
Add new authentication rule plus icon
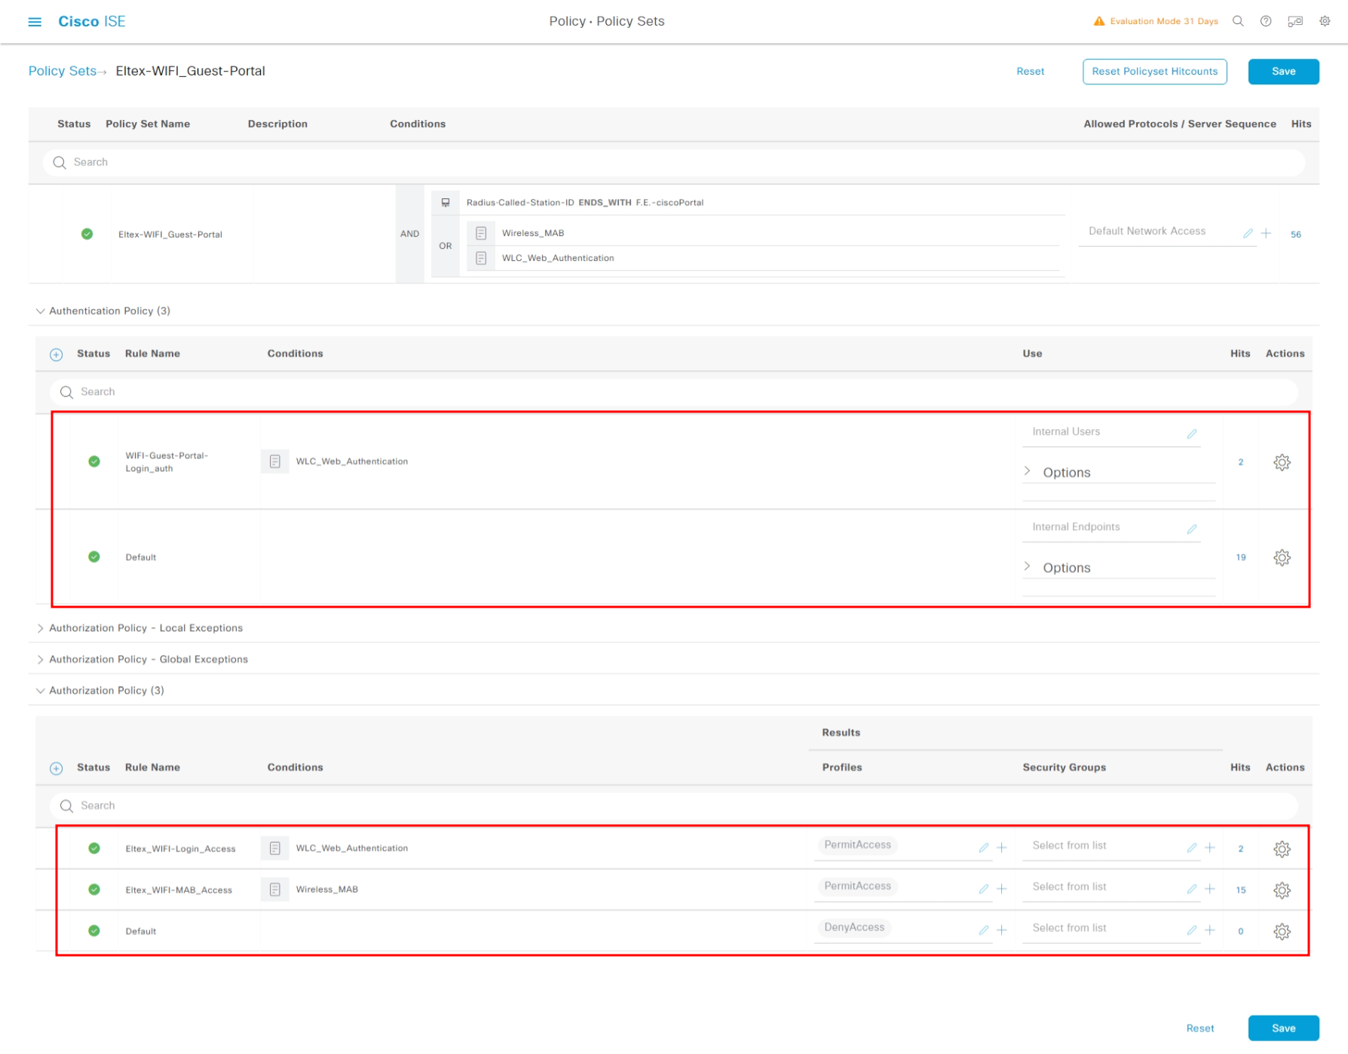coord(57,354)
